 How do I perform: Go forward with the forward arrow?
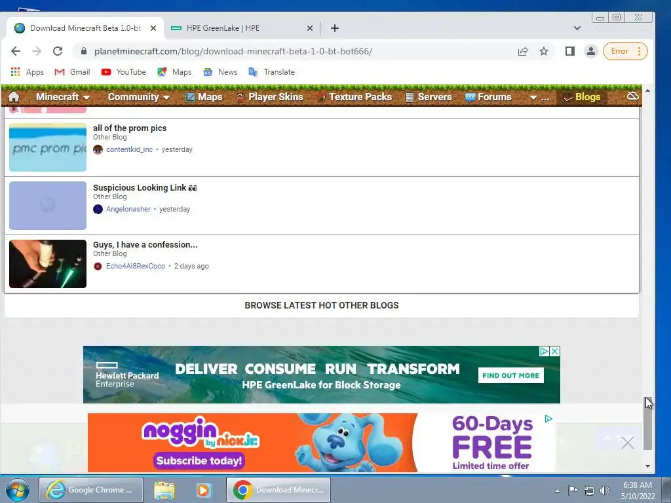coord(37,51)
